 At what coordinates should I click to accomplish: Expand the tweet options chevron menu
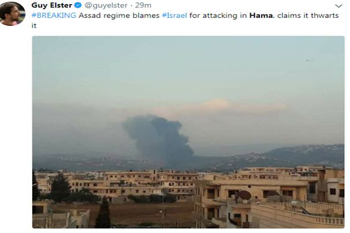tap(338, 6)
